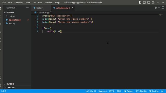Click the minimap at editor top right
The width and height of the screenshot is (166, 93).
[x=161, y=15]
